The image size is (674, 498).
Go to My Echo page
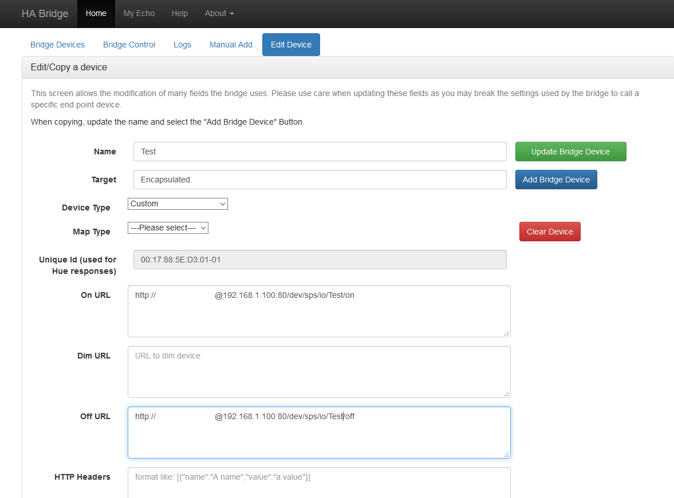(139, 14)
